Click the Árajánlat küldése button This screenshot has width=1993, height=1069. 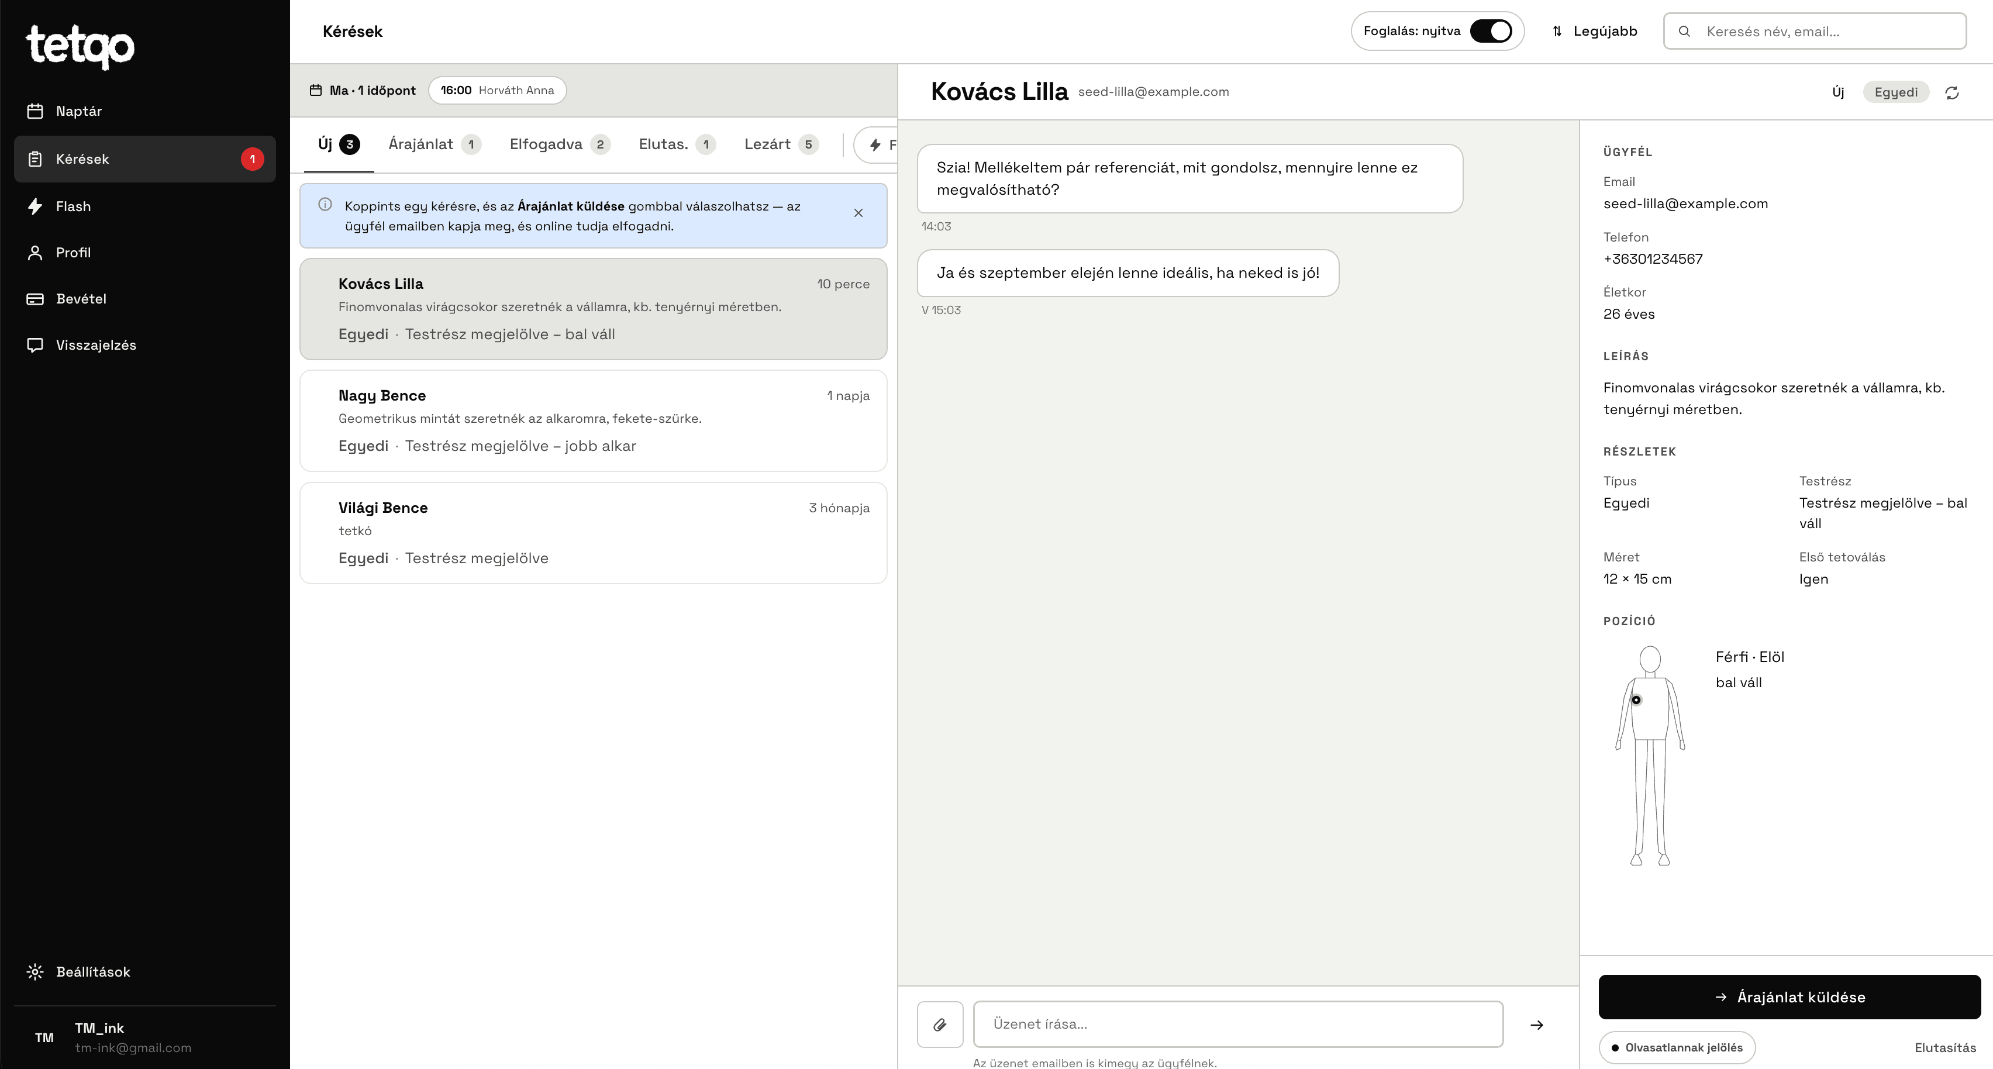coord(1789,997)
